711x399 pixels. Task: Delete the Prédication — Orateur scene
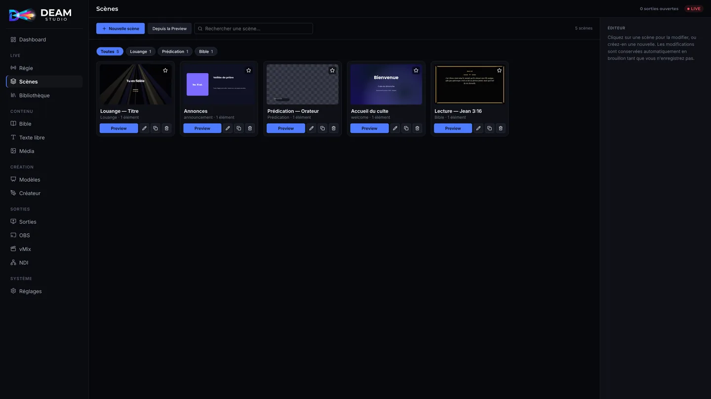pos(334,128)
